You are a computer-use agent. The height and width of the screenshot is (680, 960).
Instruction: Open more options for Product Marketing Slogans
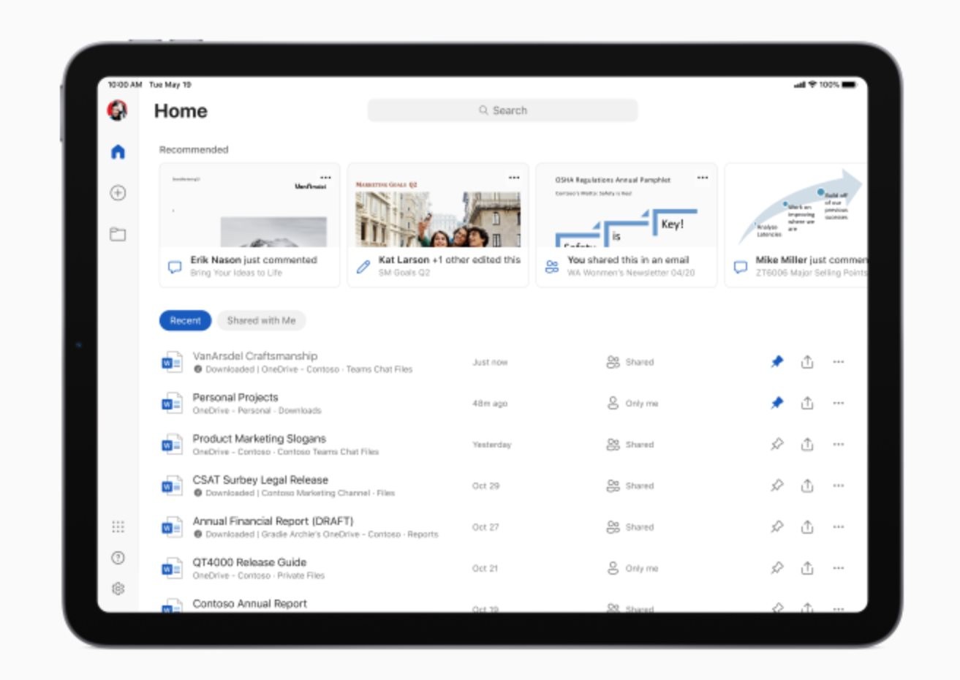pos(839,444)
